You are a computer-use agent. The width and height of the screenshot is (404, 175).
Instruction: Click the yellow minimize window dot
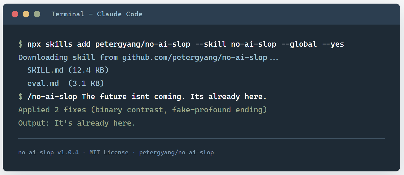[26, 14]
